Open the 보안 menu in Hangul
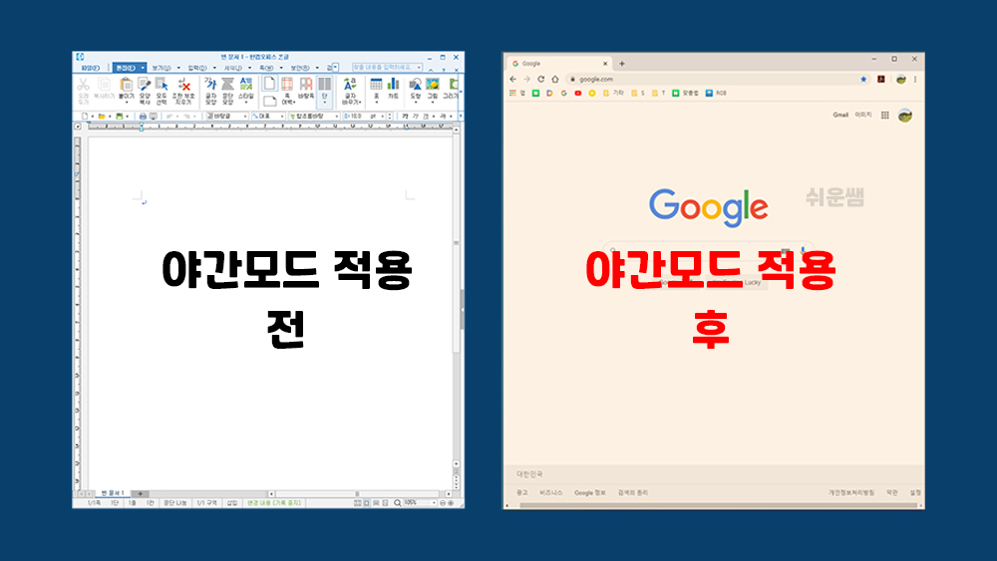 [299, 68]
